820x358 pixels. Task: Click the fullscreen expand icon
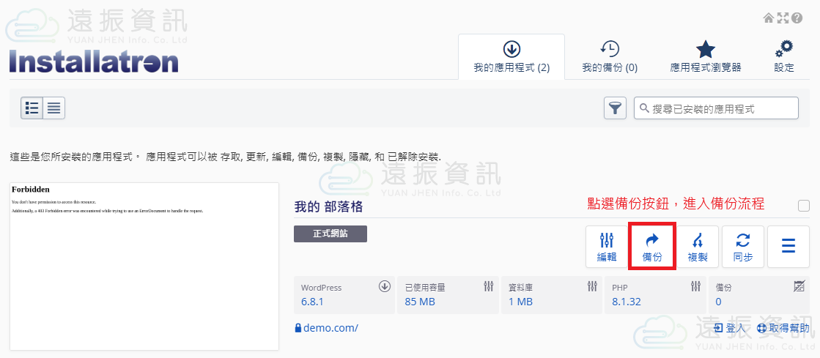click(782, 18)
